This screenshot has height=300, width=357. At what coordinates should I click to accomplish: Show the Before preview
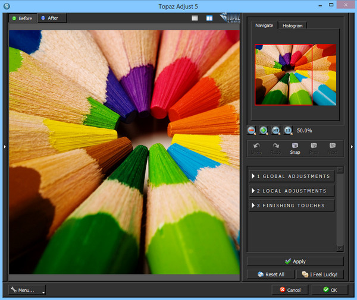[x=22, y=18]
